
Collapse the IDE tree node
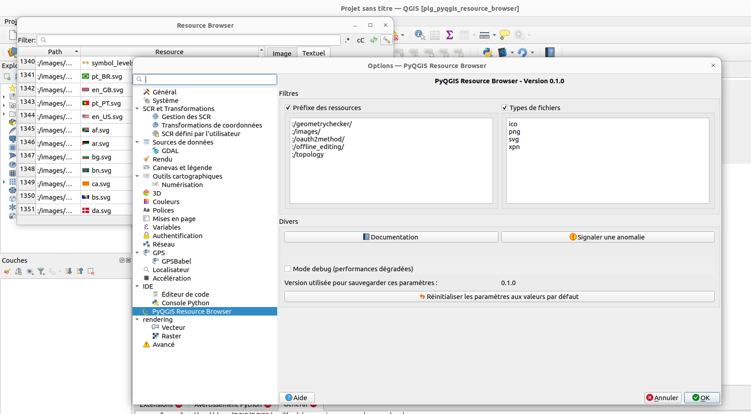(x=137, y=286)
